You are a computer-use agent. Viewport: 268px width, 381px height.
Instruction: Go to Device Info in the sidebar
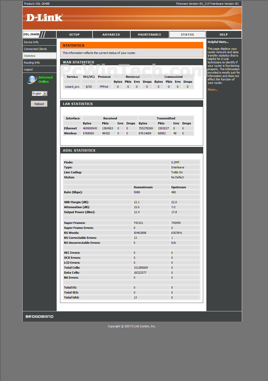click(40, 42)
